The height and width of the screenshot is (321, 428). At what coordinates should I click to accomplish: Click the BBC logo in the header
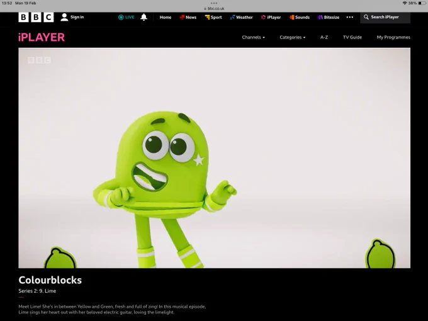click(x=36, y=17)
